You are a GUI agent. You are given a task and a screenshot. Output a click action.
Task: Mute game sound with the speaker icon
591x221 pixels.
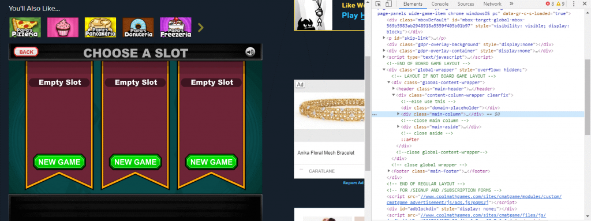click(x=250, y=52)
